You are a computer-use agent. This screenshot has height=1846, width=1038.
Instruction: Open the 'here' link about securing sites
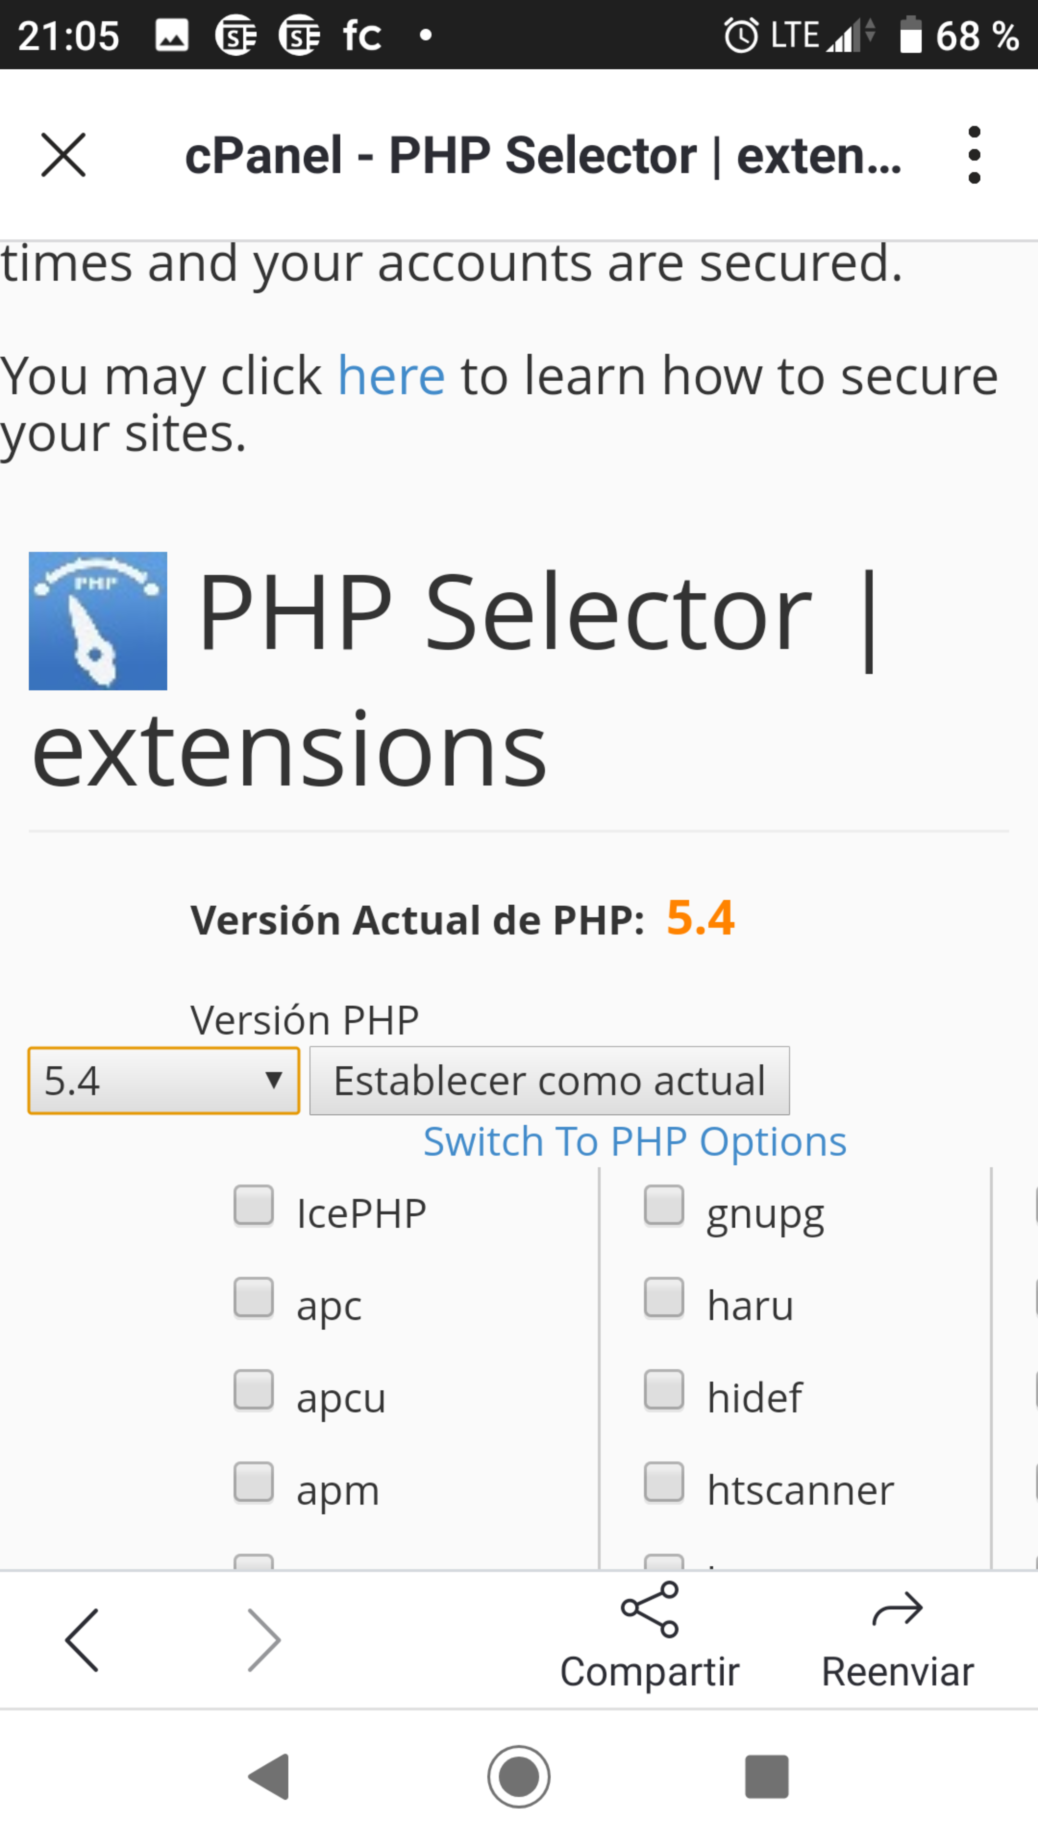[391, 376]
